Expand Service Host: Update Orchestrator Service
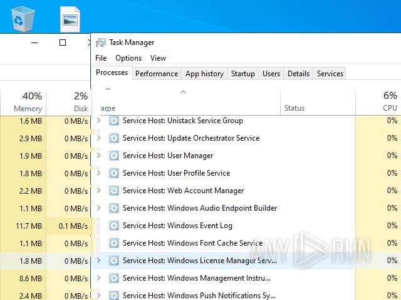The height and width of the screenshot is (300, 401). (99, 138)
